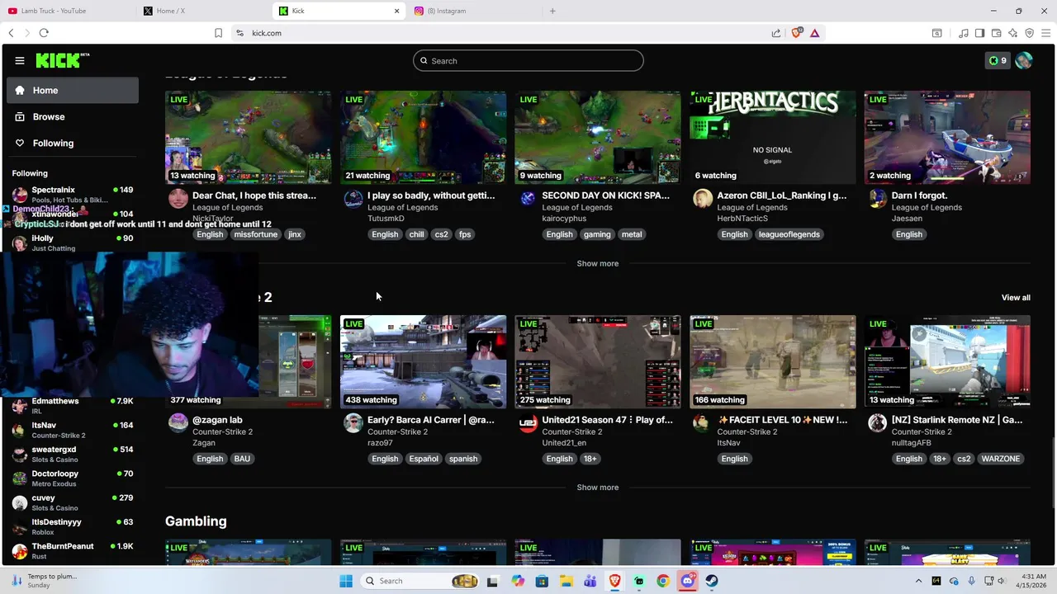The image size is (1057, 594).
Task: Show more Counter-Strike 2 streams
Action: [x=597, y=488]
